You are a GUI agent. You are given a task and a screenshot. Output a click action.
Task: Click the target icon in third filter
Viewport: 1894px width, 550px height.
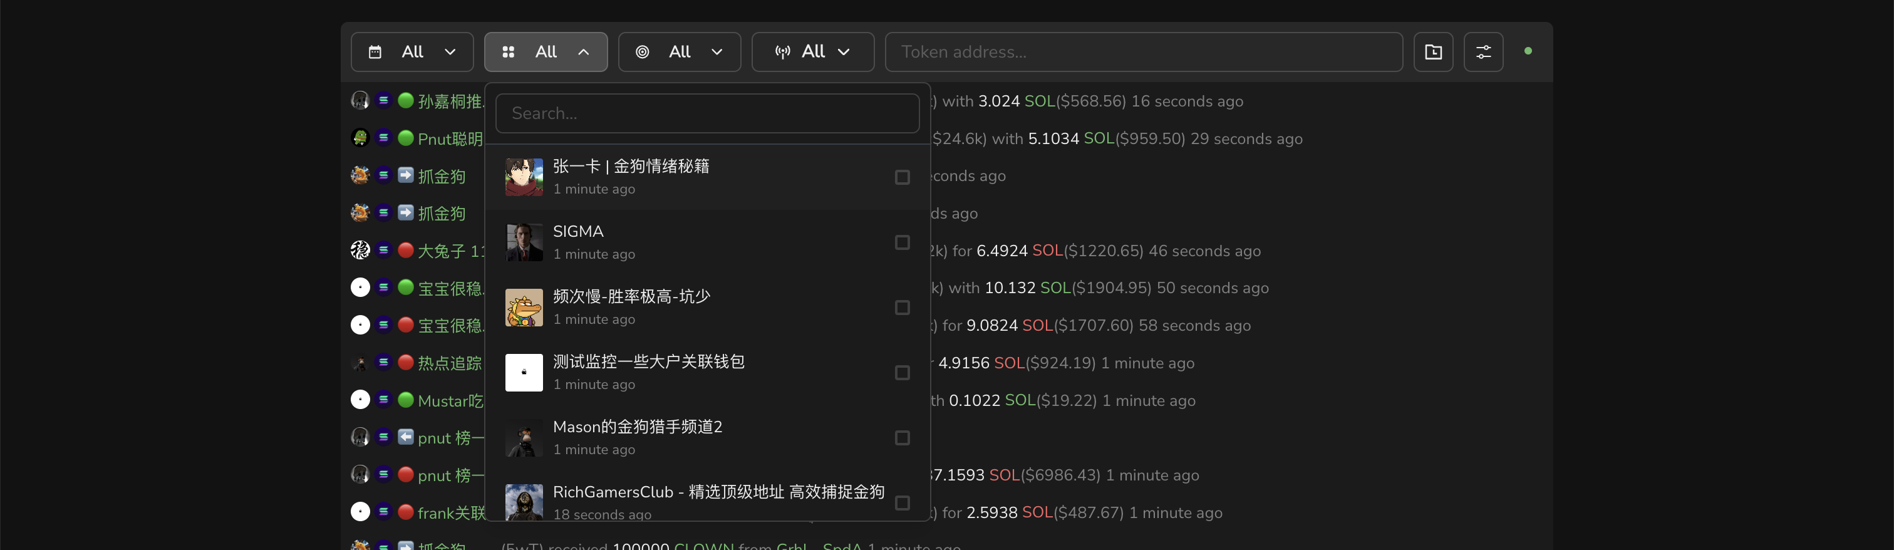point(642,52)
